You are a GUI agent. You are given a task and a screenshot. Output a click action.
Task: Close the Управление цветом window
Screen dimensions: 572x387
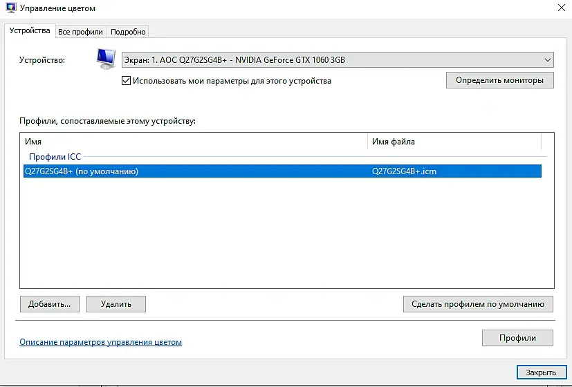(x=562, y=8)
